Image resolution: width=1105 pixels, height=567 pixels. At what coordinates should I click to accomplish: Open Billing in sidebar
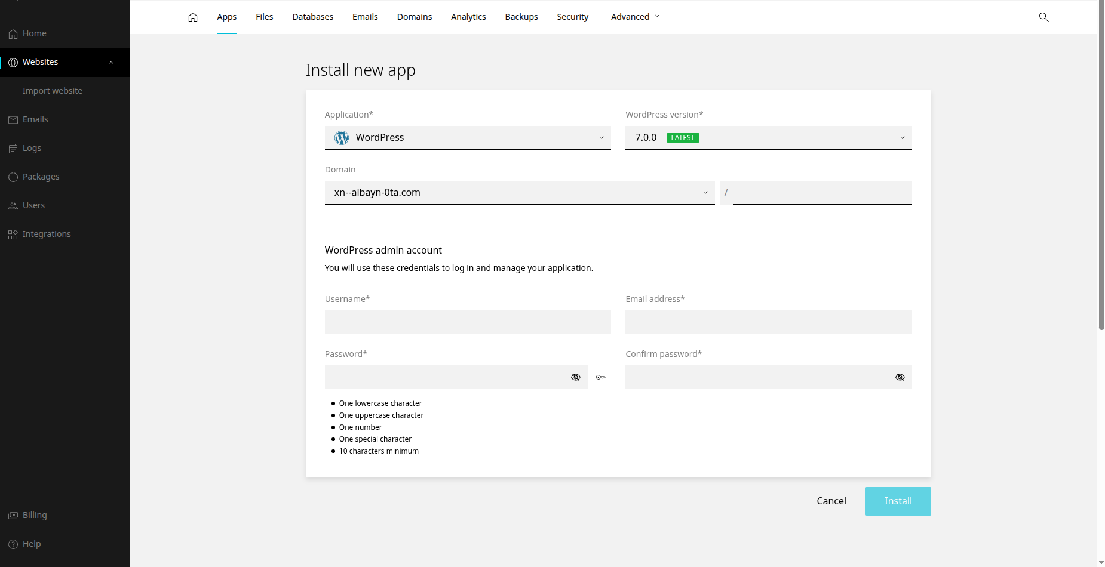(35, 515)
